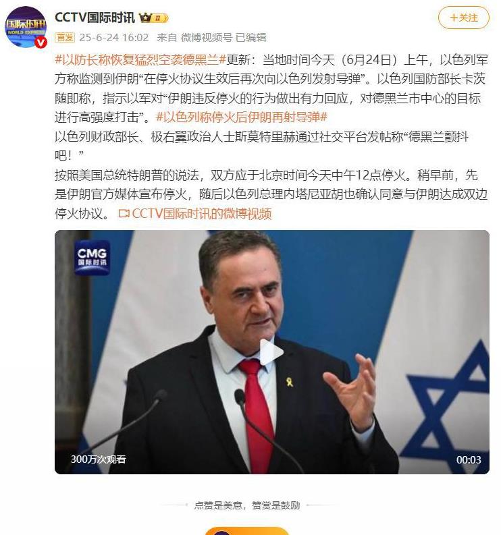Click the video camera icon before the link
Image resolution: width=501 pixels, height=535 pixels.
[x=124, y=214]
